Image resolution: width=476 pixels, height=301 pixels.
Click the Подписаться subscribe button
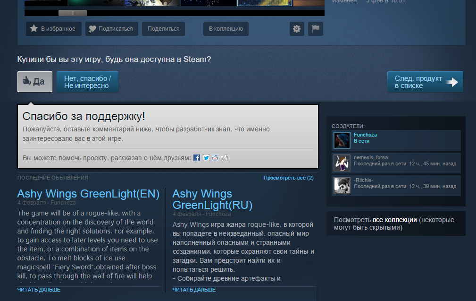pyautogui.click(x=111, y=29)
